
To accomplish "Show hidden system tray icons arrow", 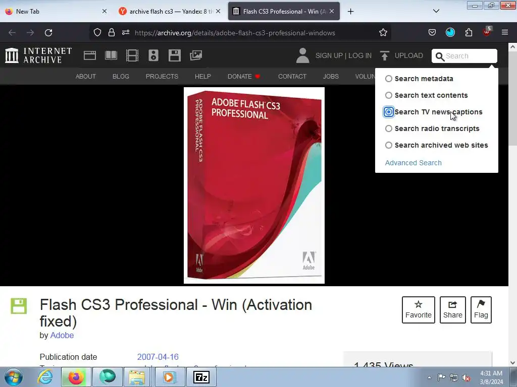I will 429,377.
